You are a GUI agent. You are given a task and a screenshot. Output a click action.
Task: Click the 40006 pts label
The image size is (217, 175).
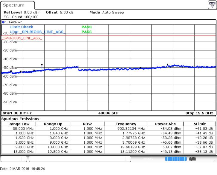108,113
